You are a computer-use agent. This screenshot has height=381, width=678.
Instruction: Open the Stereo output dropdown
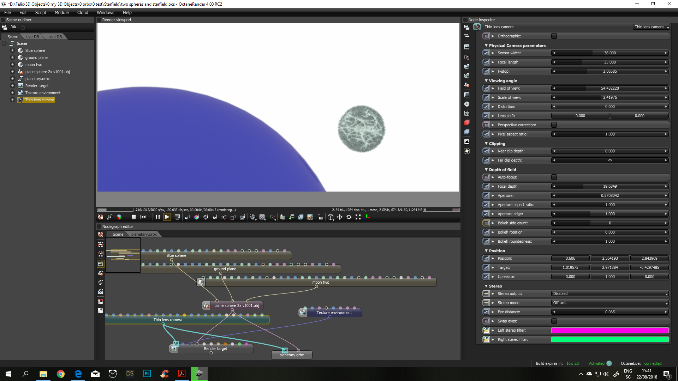click(x=610, y=294)
